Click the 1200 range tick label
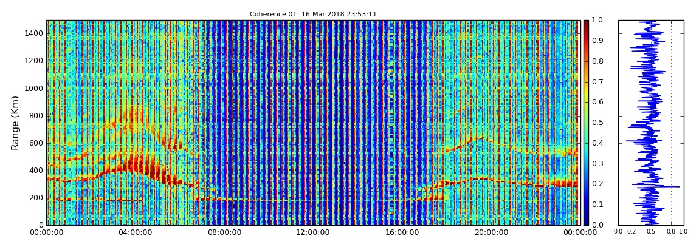The width and height of the screenshot is (699, 247). pos(34,61)
